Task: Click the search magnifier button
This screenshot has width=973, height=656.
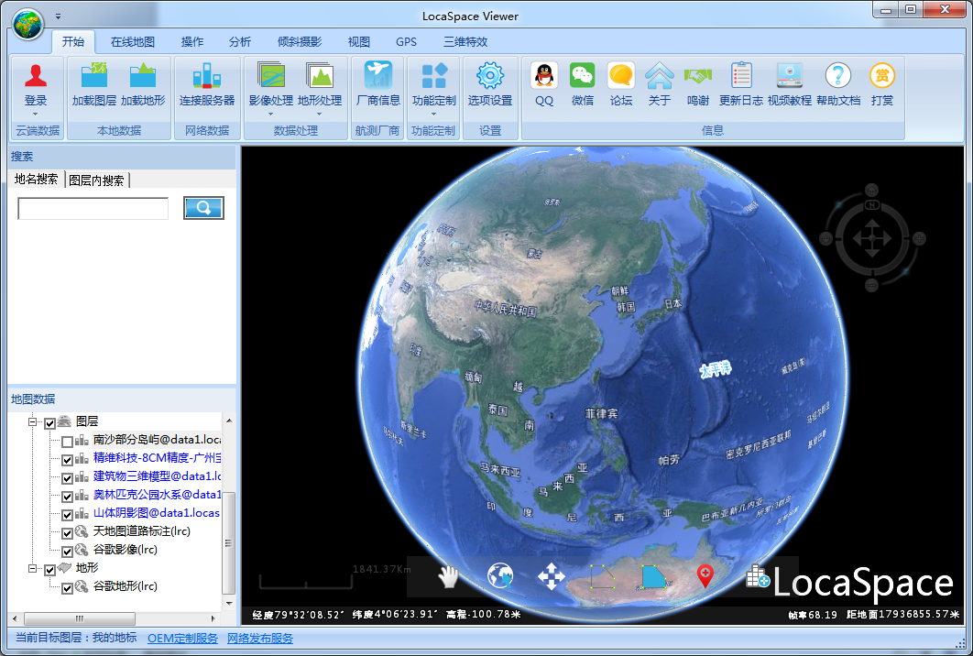Action: [x=202, y=207]
